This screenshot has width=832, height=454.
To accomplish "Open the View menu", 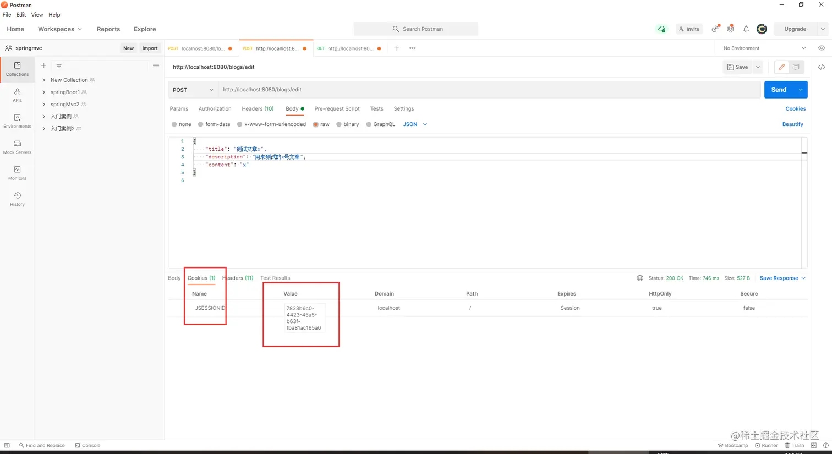I will coord(37,15).
